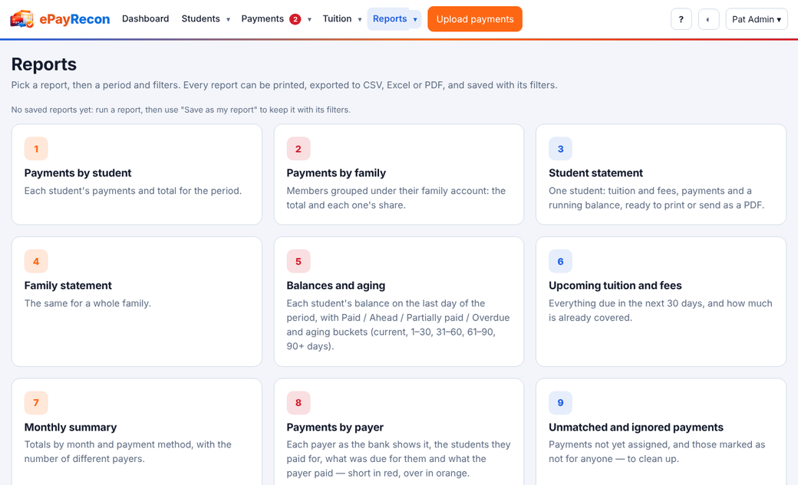Click the number 1 badge on Payments by student
This screenshot has height=485, width=798.
(x=36, y=149)
